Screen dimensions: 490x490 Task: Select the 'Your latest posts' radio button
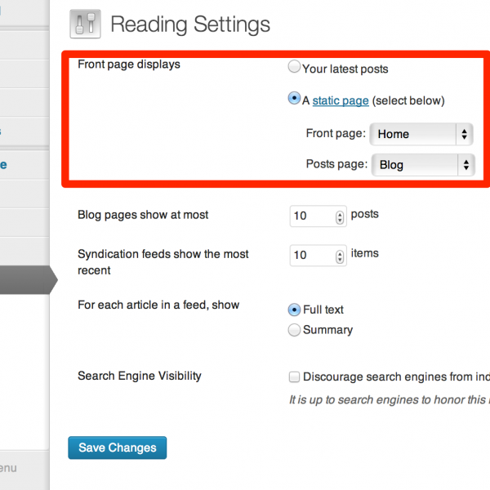tap(295, 69)
